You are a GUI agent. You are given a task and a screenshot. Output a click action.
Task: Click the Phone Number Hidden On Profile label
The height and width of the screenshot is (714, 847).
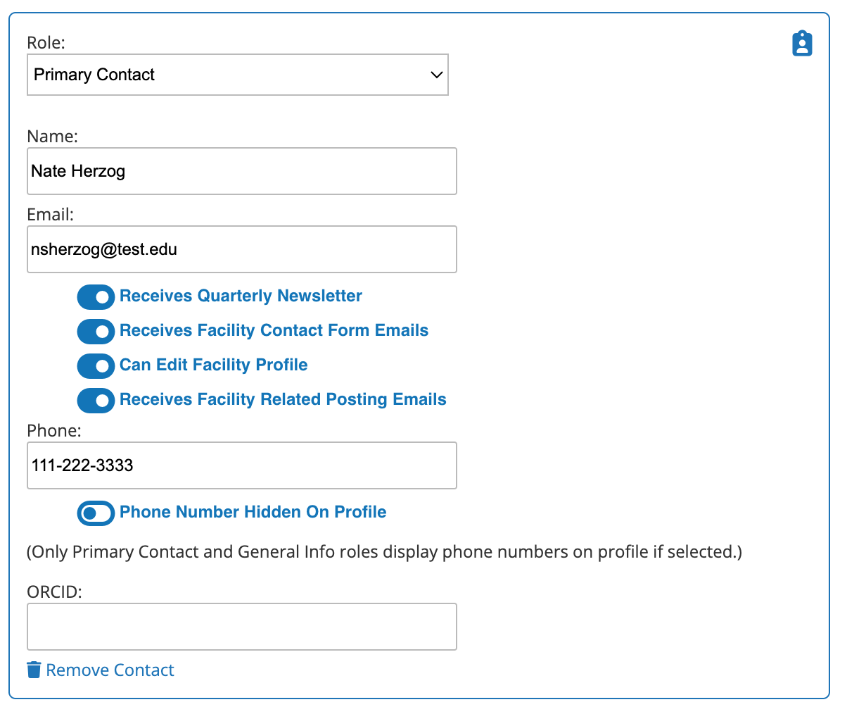(x=253, y=512)
